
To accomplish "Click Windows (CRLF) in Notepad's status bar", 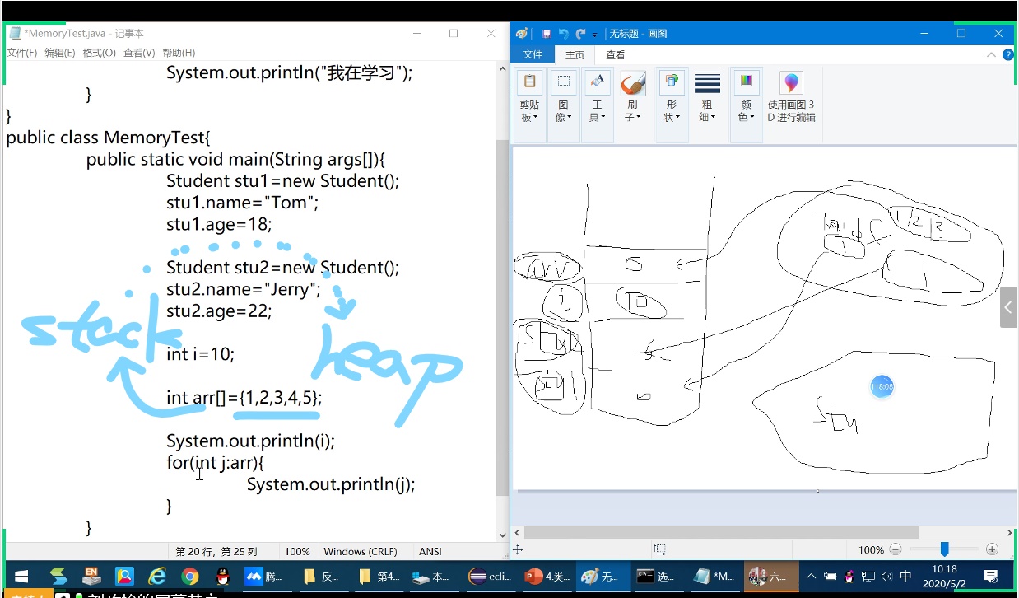I will point(361,552).
